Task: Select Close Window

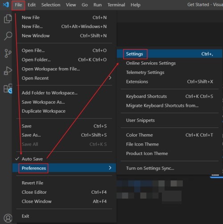Action: pos(64,201)
